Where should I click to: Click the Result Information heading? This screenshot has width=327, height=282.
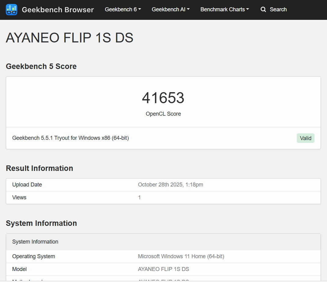coord(39,168)
